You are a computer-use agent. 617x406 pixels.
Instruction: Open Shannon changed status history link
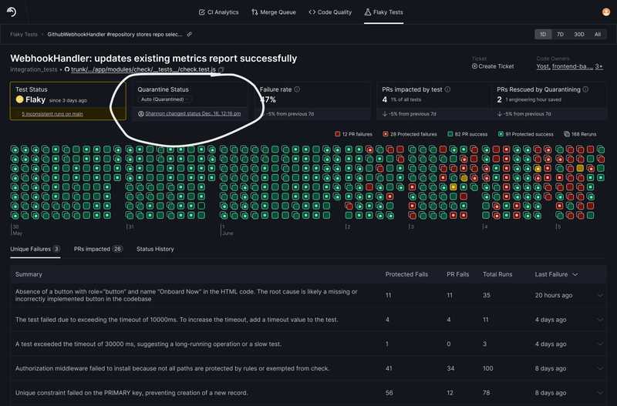(193, 113)
